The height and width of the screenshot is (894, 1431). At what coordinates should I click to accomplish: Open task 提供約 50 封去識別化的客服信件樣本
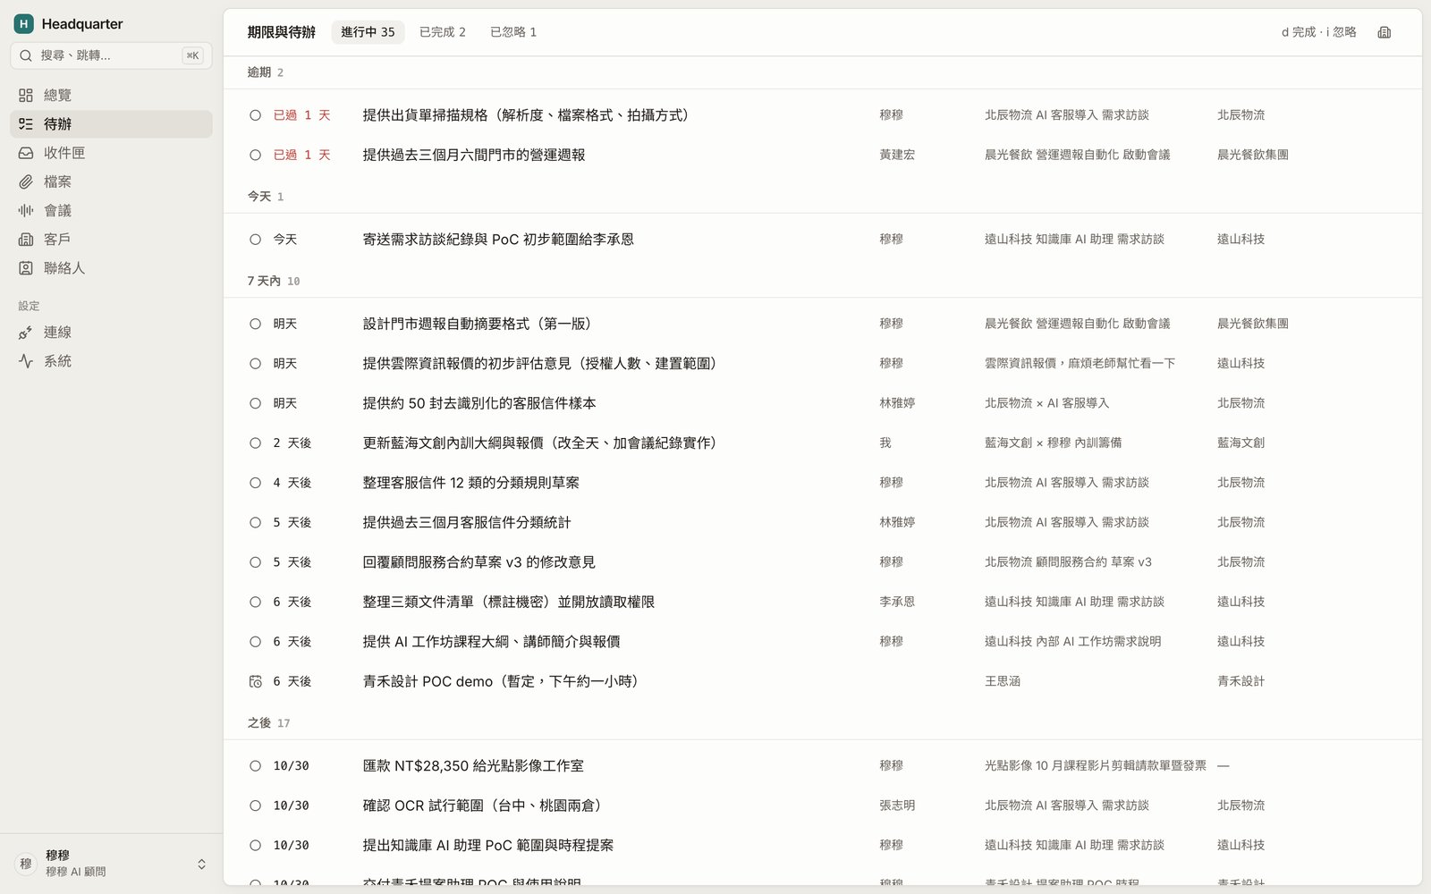[478, 403]
